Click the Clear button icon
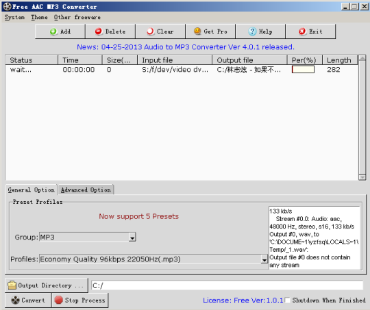Viewport: 370px width, 310px height. pyautogui.click(x=150, y=31)
